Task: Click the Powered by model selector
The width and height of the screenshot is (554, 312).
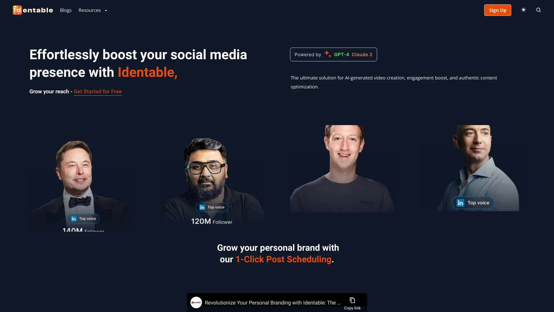Action: click(333, 54)
